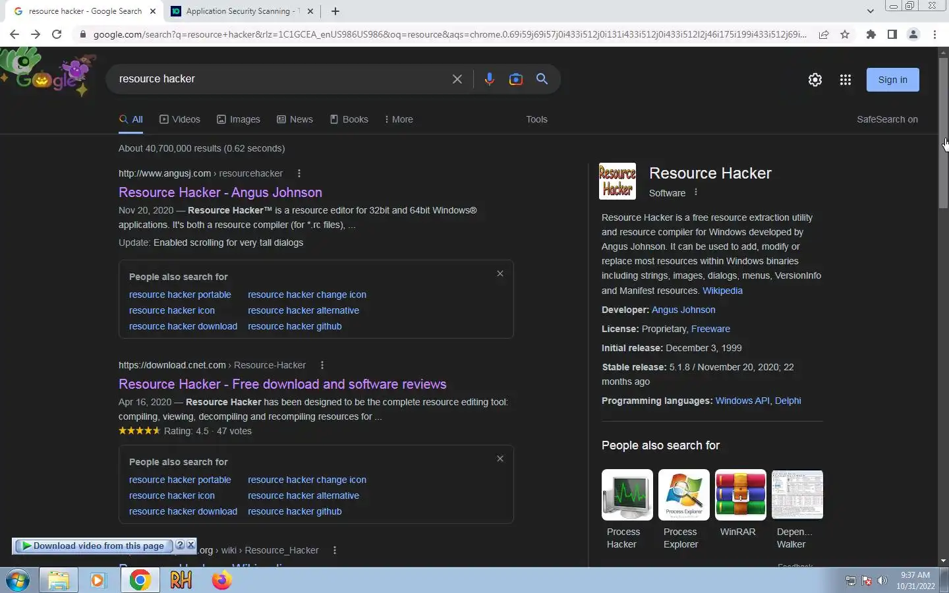Viewport: 949px width, 593px height.
Task: Clear the search box text
Action: point(457,79)
